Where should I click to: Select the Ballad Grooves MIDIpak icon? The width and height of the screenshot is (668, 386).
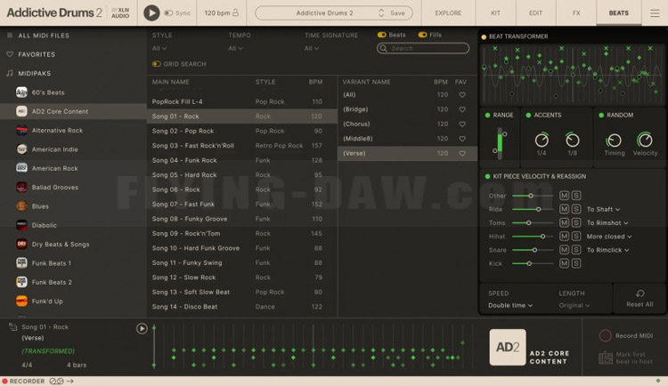[21, 188]
